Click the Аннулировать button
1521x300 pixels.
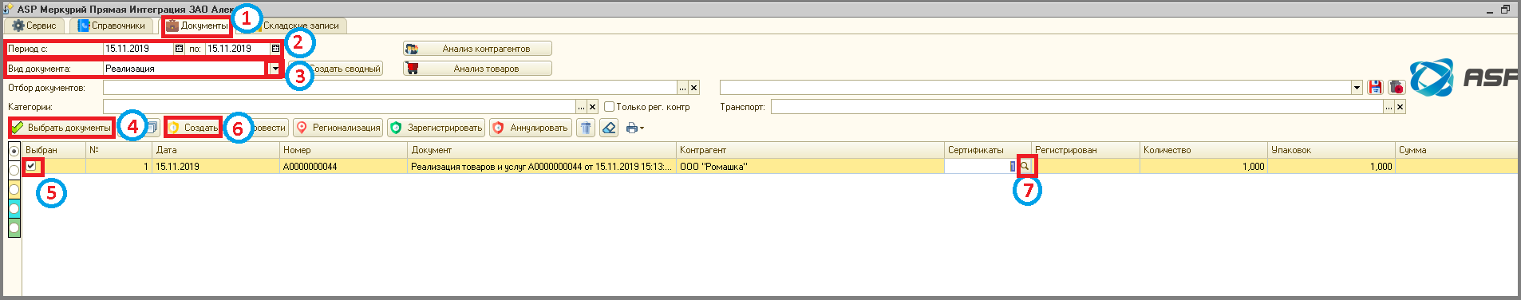(531, 128)
